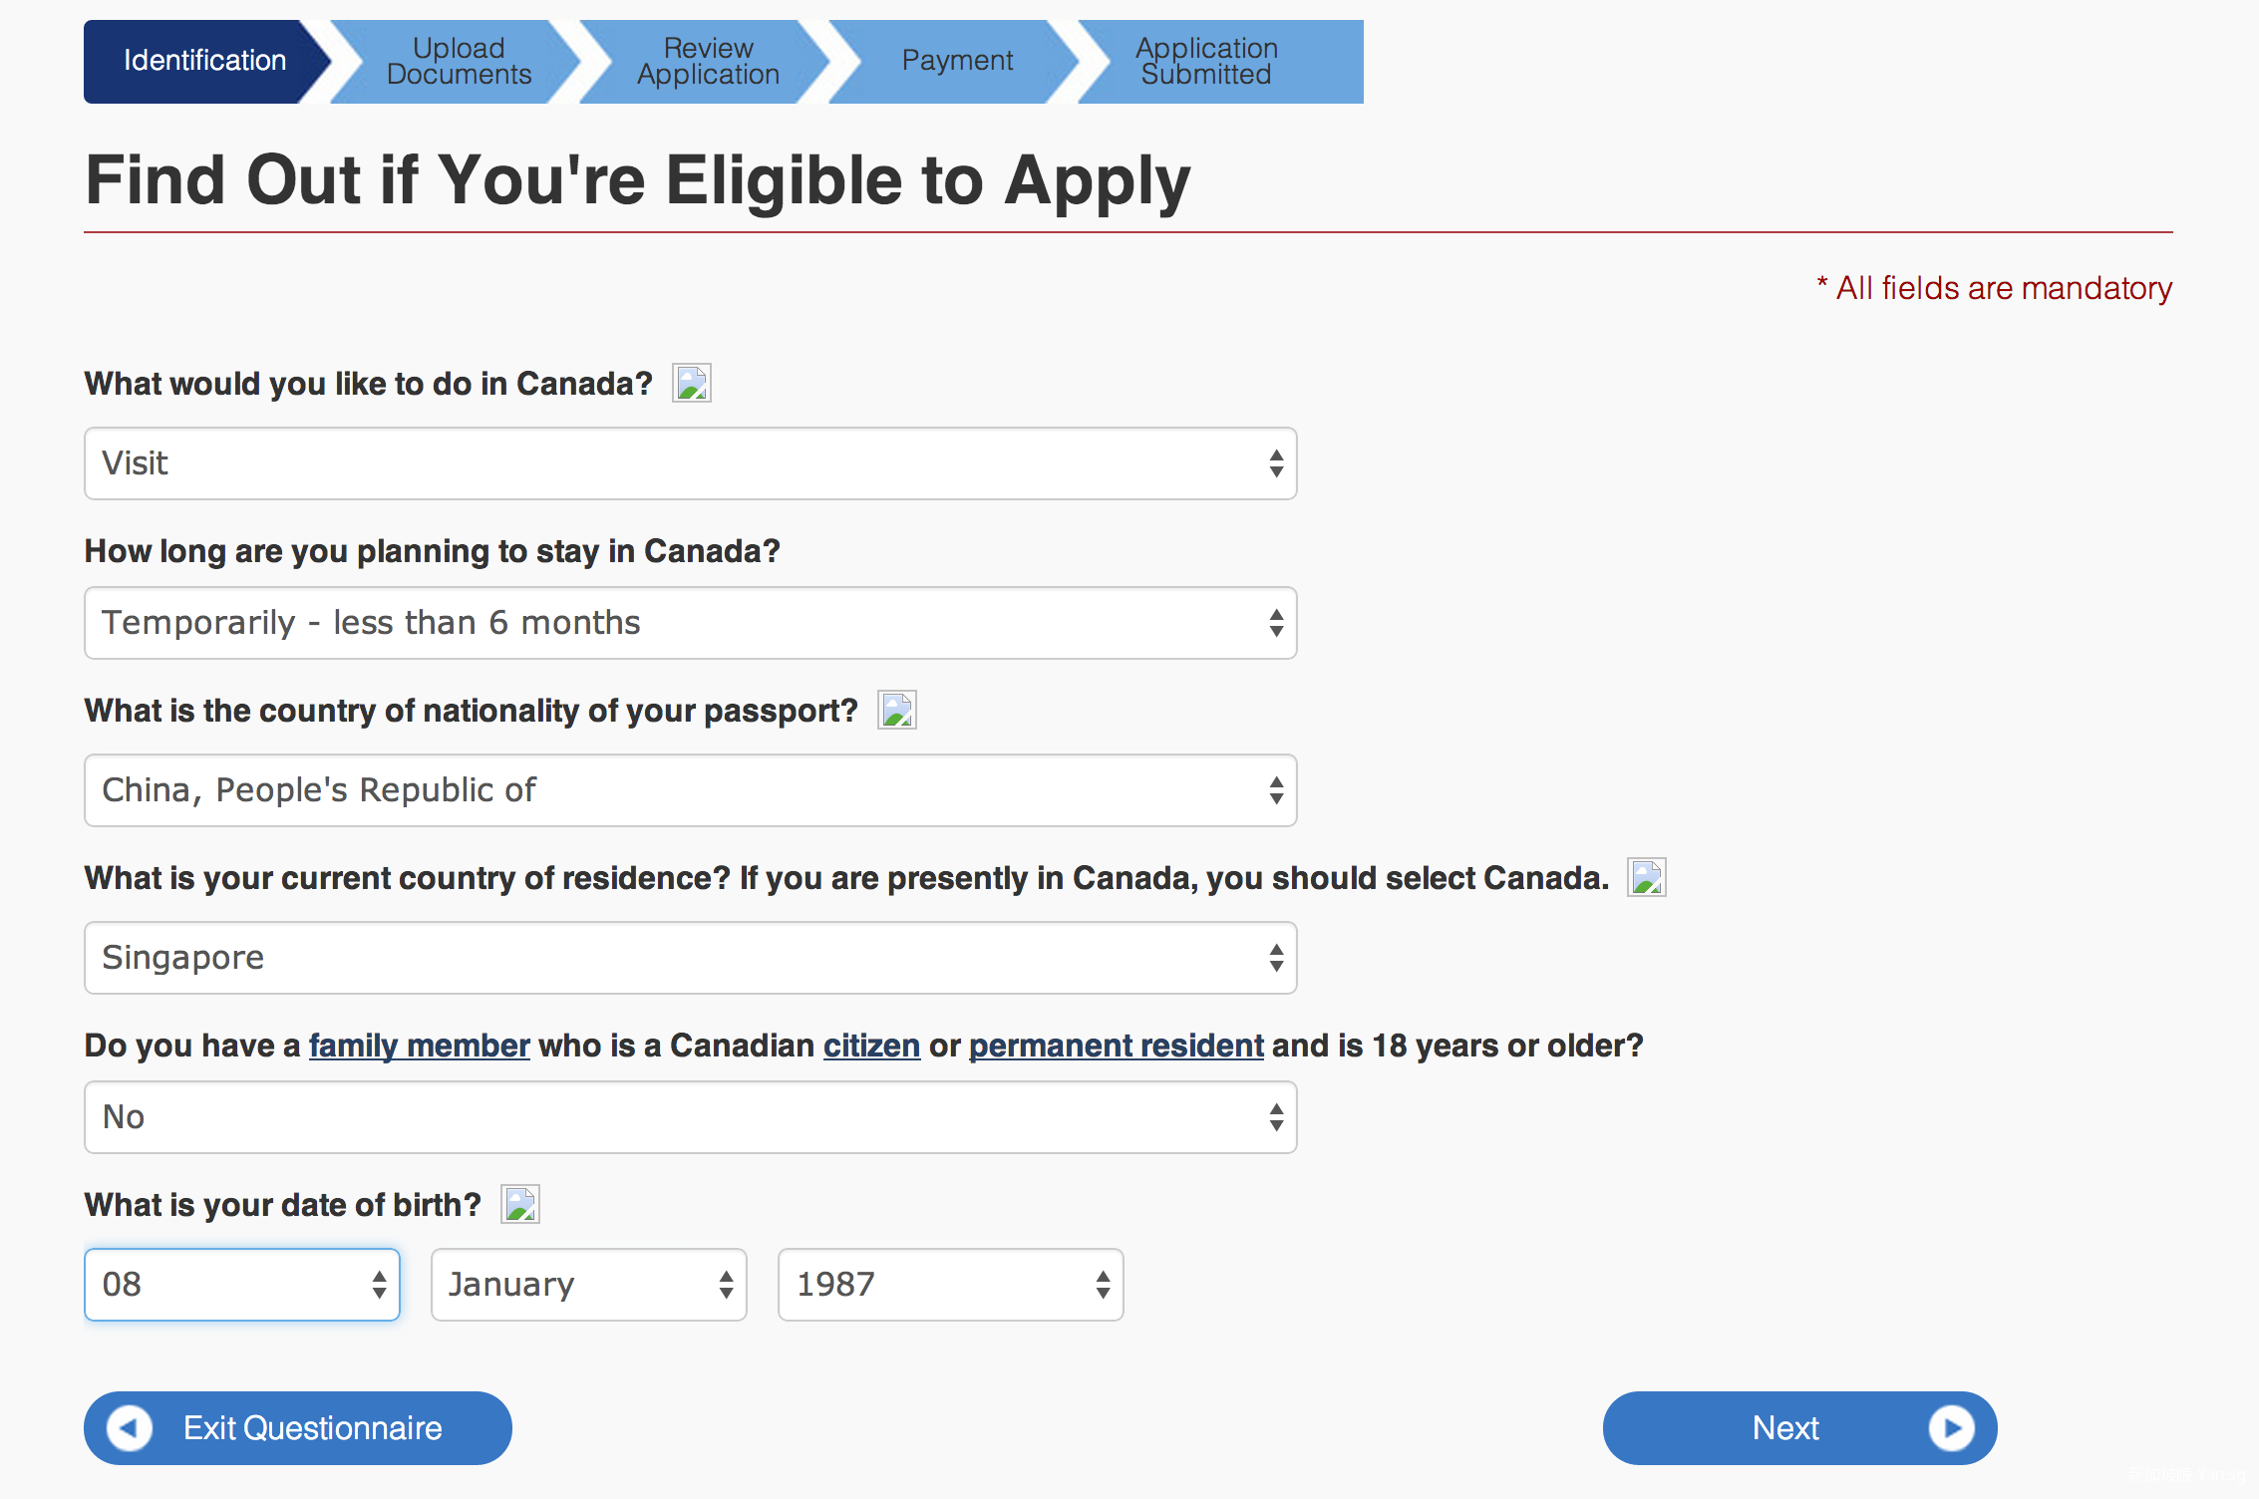Click help icon beside 'What would you like to do'

coord(691,383)
